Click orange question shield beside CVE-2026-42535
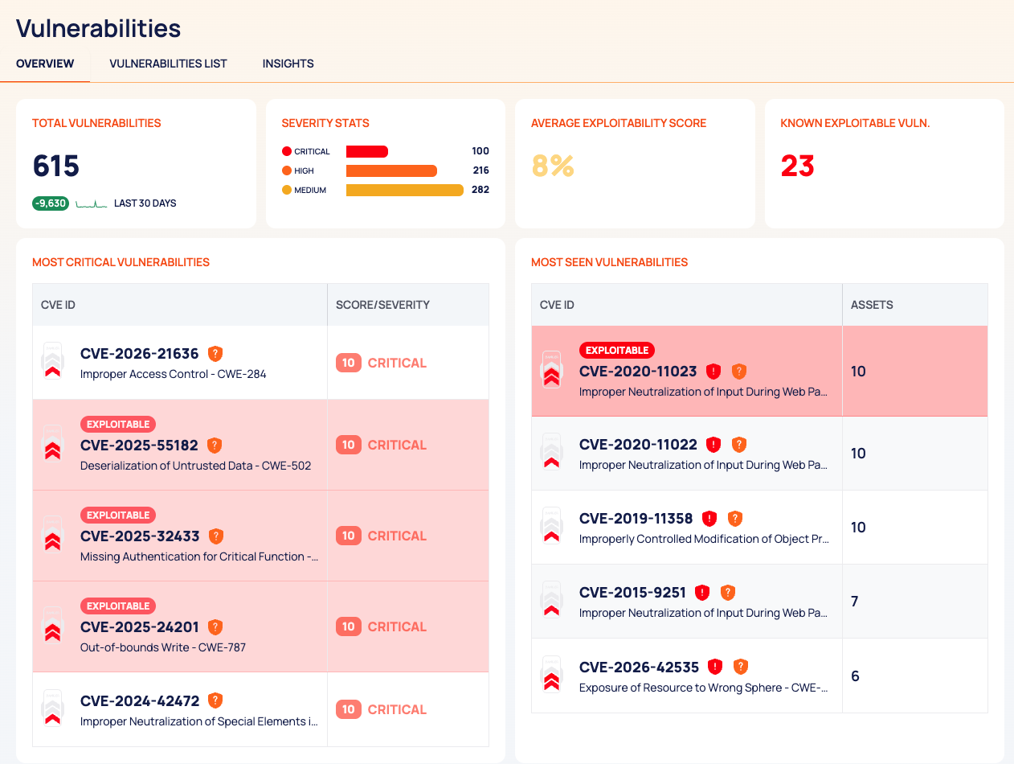Image resolution: width=1014 pixels, height=764 pixels. tap(741, 666)
